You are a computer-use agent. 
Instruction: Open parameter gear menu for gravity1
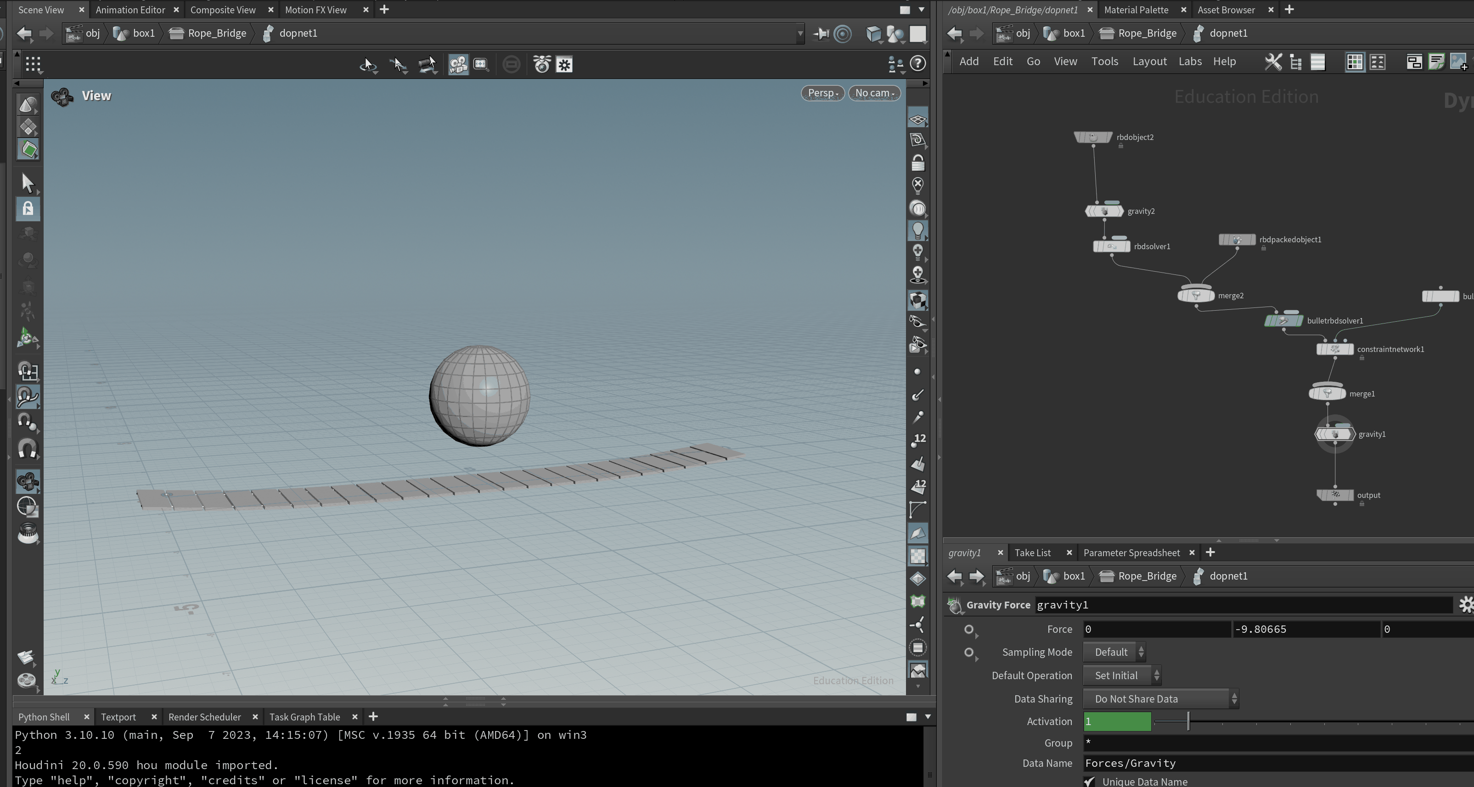tap(1466, 604)
